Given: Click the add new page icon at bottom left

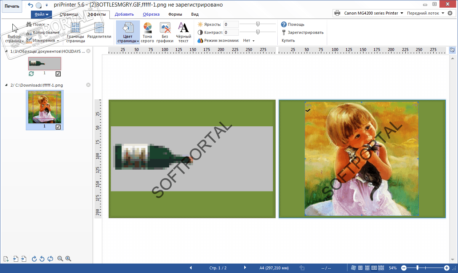Looking at the screenshot, I should click(6, 259).
